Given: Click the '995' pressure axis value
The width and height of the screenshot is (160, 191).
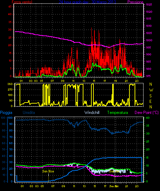Looking at the screenshot, I should click(x=149, y=47).
